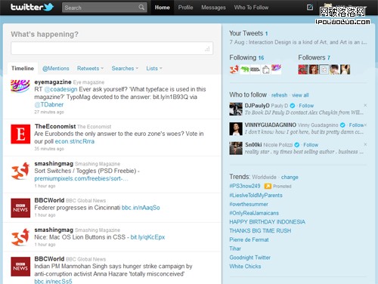Click second follower avatar with red hair
378x284 pixels.
314,69
